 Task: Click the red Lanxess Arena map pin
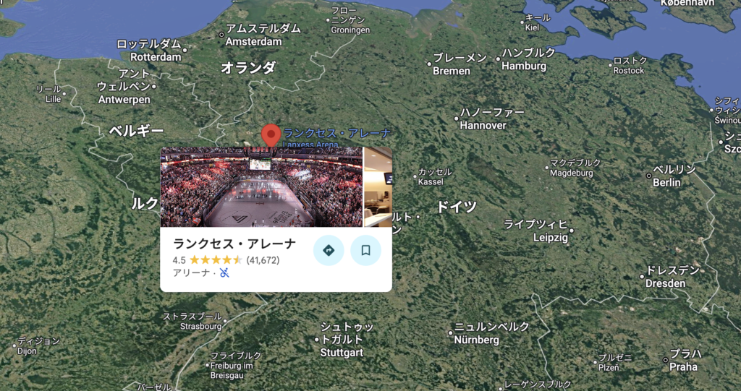pos(271,136)
